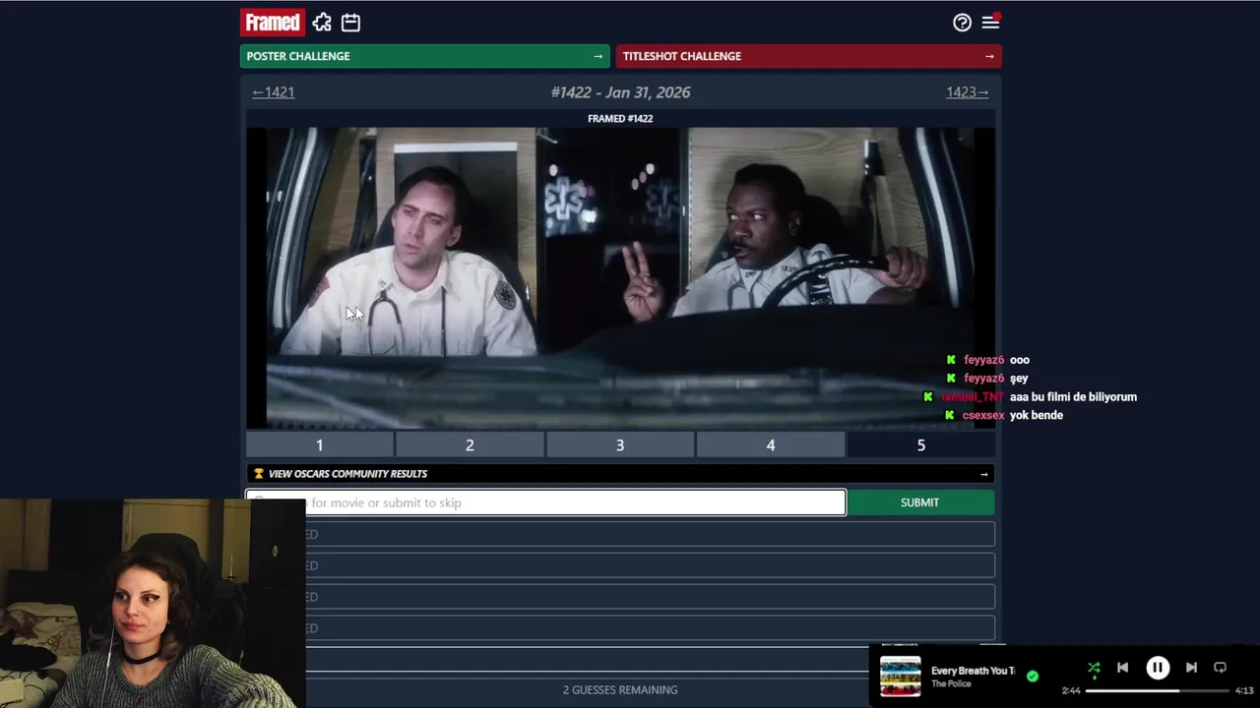View Oscars community results
The width and height of the screenshot is (1260, 708).
620,474
